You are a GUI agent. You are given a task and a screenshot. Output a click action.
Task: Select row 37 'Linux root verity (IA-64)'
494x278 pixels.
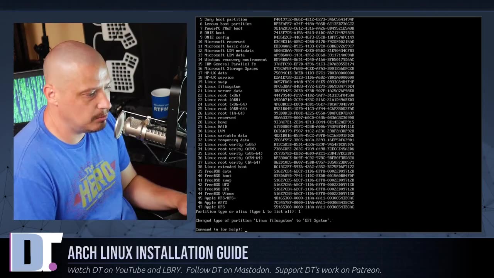click(x=276, y=163)
